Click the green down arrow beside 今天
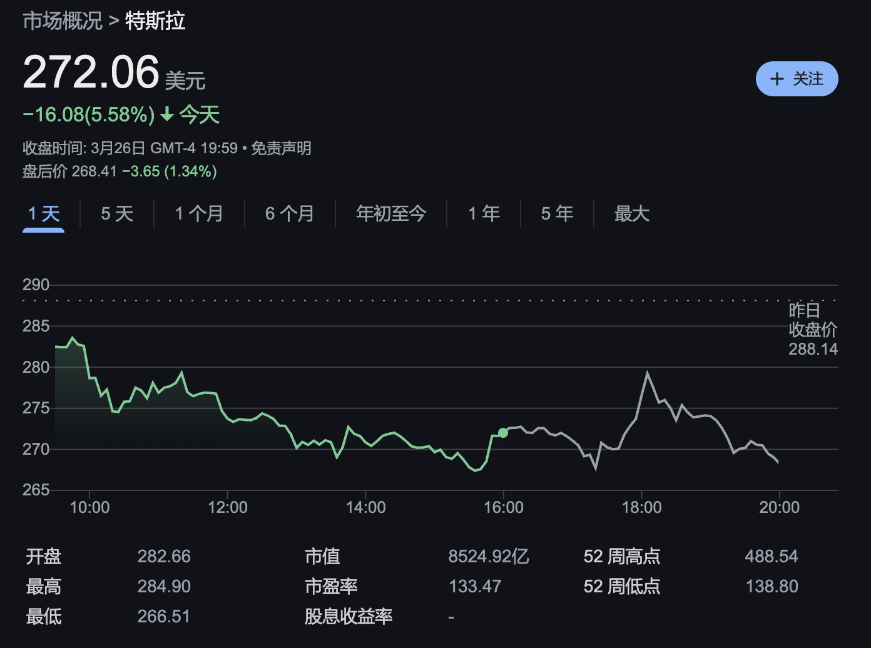Image resolution: width=871 pixels, height=648 pixels. tap(167, 114)
